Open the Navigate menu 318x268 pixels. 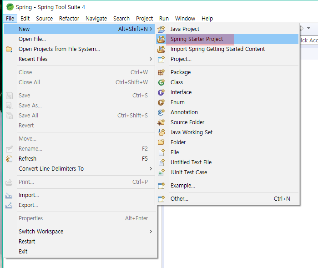pyautogui.click(x=96, y=19)
